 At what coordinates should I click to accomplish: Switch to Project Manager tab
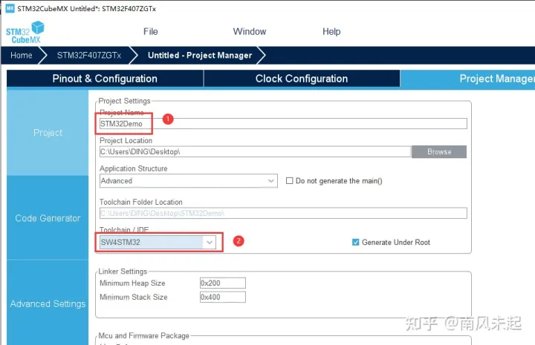467,79
